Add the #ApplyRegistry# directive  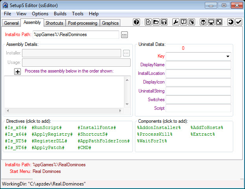(x=52, y=134)
